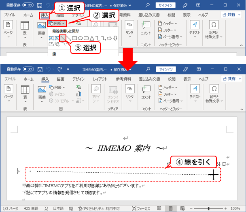The width and height of the screenshot is (246, 212).
Task: Click the zoom slider handle
Action: tap(208, 208)
